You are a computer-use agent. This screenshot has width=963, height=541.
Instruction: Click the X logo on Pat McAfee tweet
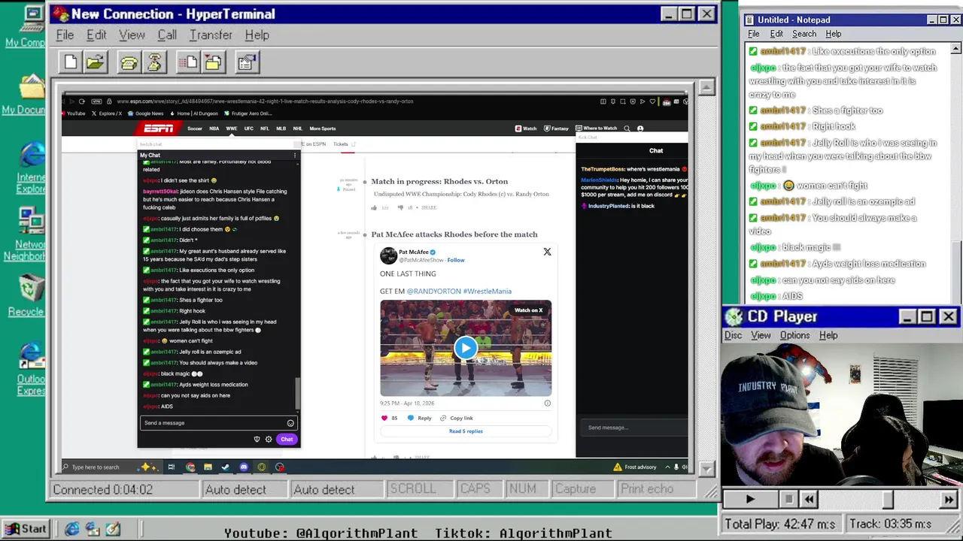pos(547,252)
